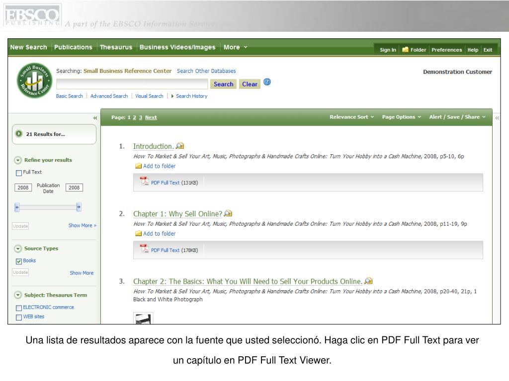Preview icon next to Chapter 2 title
509x381 pixels.
pos(368,281)
